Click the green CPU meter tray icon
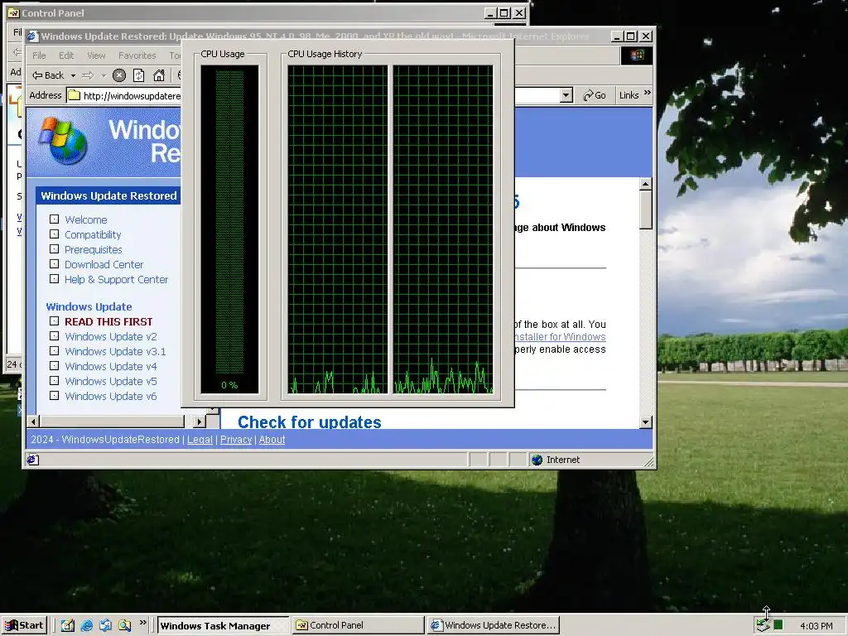848x636 pixels. (778, 626)
